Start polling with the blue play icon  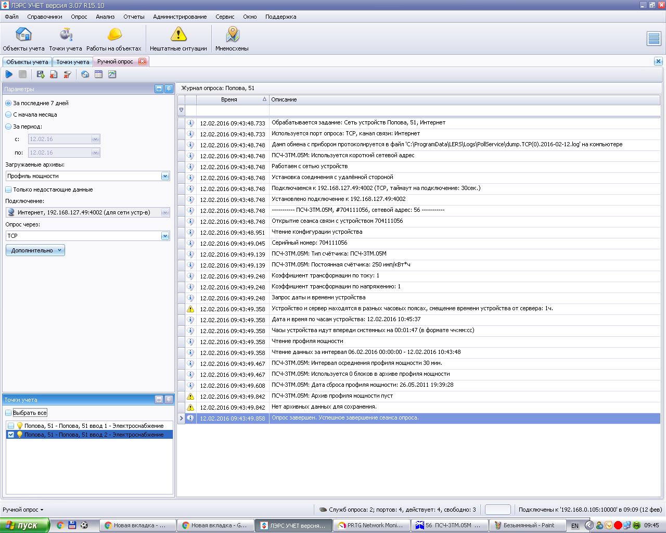[x=9, y=74]
